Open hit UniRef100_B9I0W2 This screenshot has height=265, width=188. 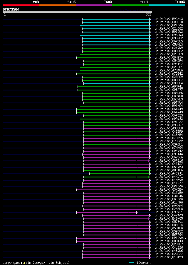click(x=169, y=32)
